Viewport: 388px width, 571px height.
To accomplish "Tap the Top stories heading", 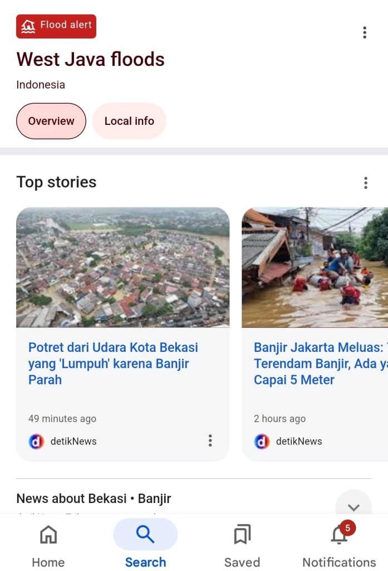I will 56,182.
